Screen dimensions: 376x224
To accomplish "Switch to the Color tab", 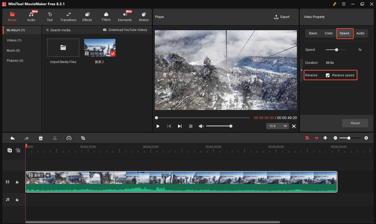I will [328, 33].
